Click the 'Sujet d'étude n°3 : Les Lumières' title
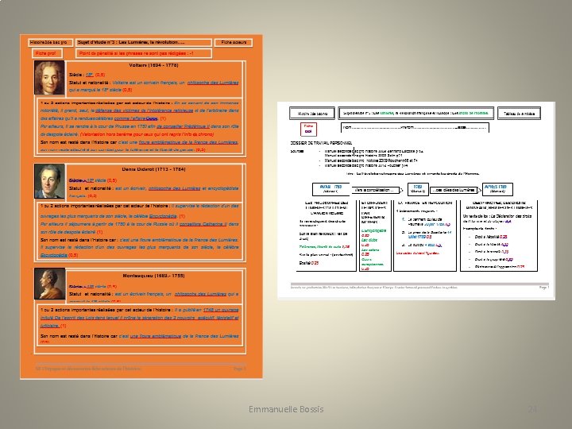Image resolution: width=572 pixels, height=429 pixels. coord(144,42)
